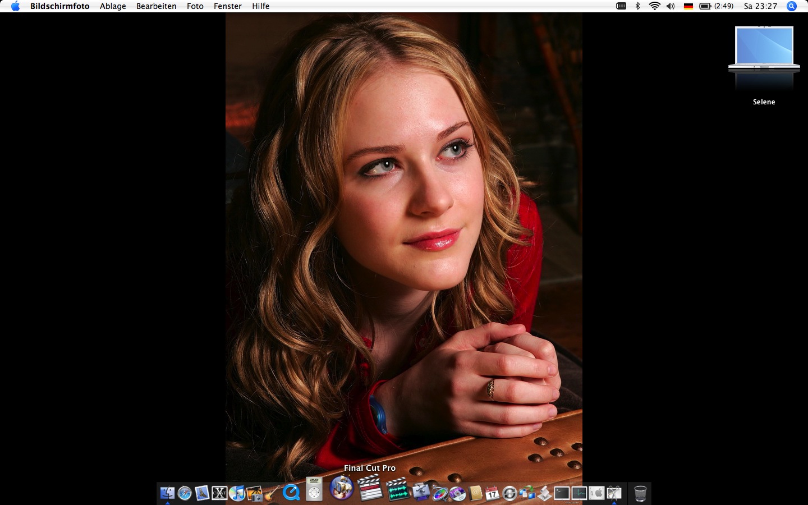
Task: Launch Terminal from the Dock
Action: coord(562,493)
